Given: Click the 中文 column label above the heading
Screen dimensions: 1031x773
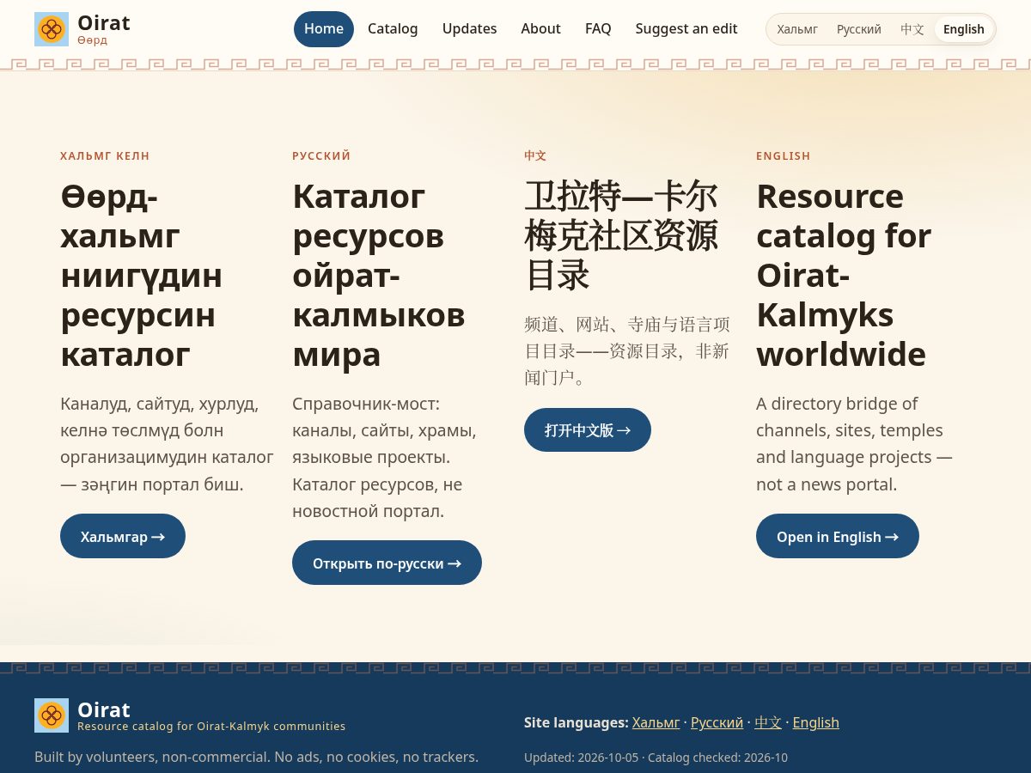Looking at the screenshot, I should click(535, 155).
